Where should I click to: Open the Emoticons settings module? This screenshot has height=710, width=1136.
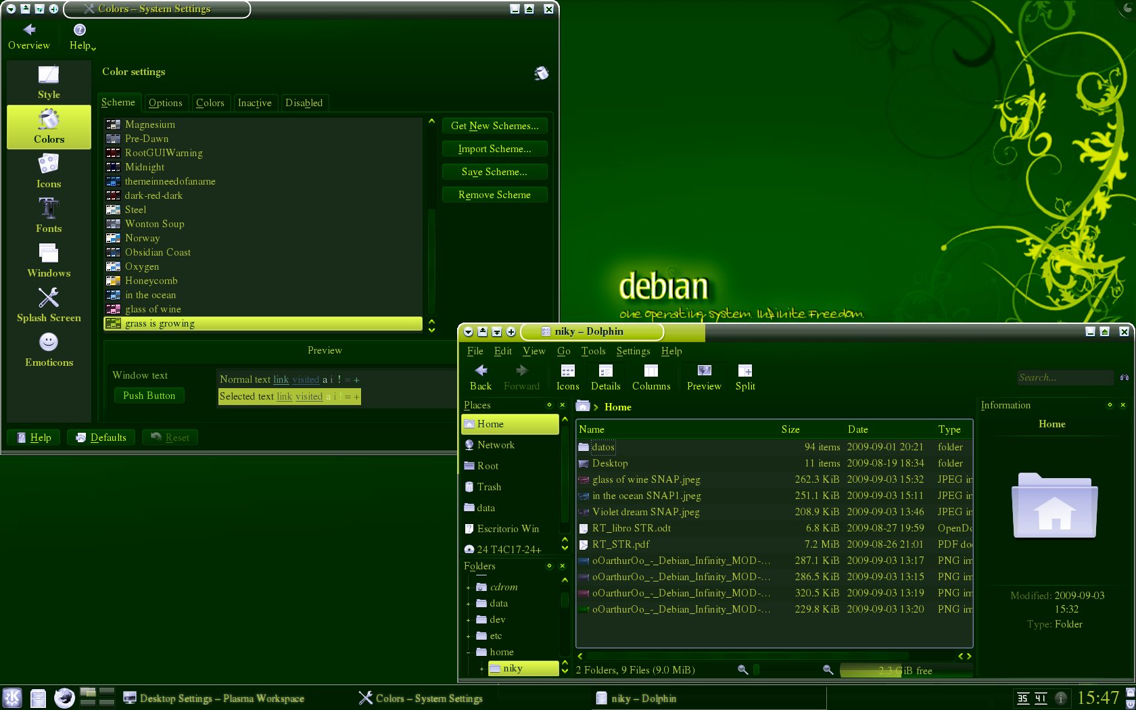pos(49,350)
